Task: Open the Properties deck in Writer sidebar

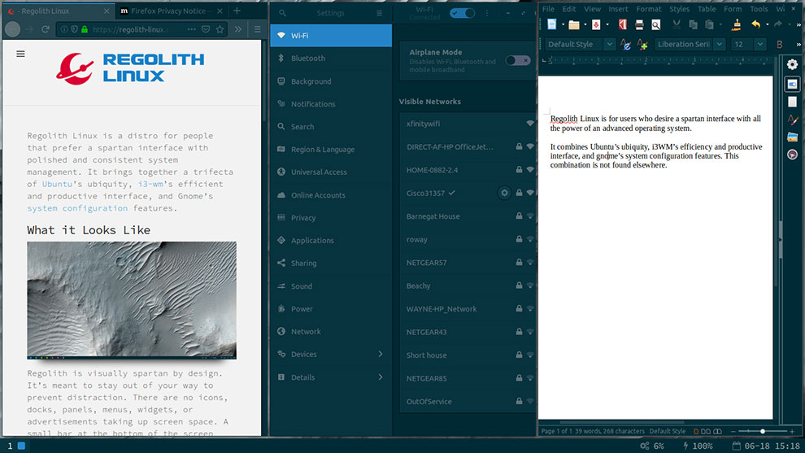Action: [792, 84]
